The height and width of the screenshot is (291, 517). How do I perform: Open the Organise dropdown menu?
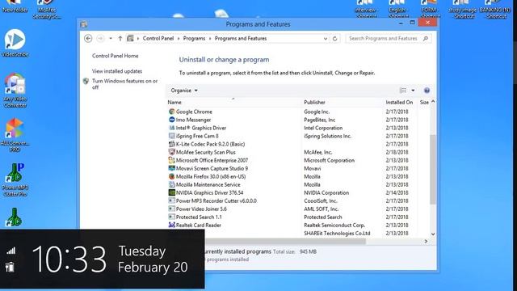(184, 91)
